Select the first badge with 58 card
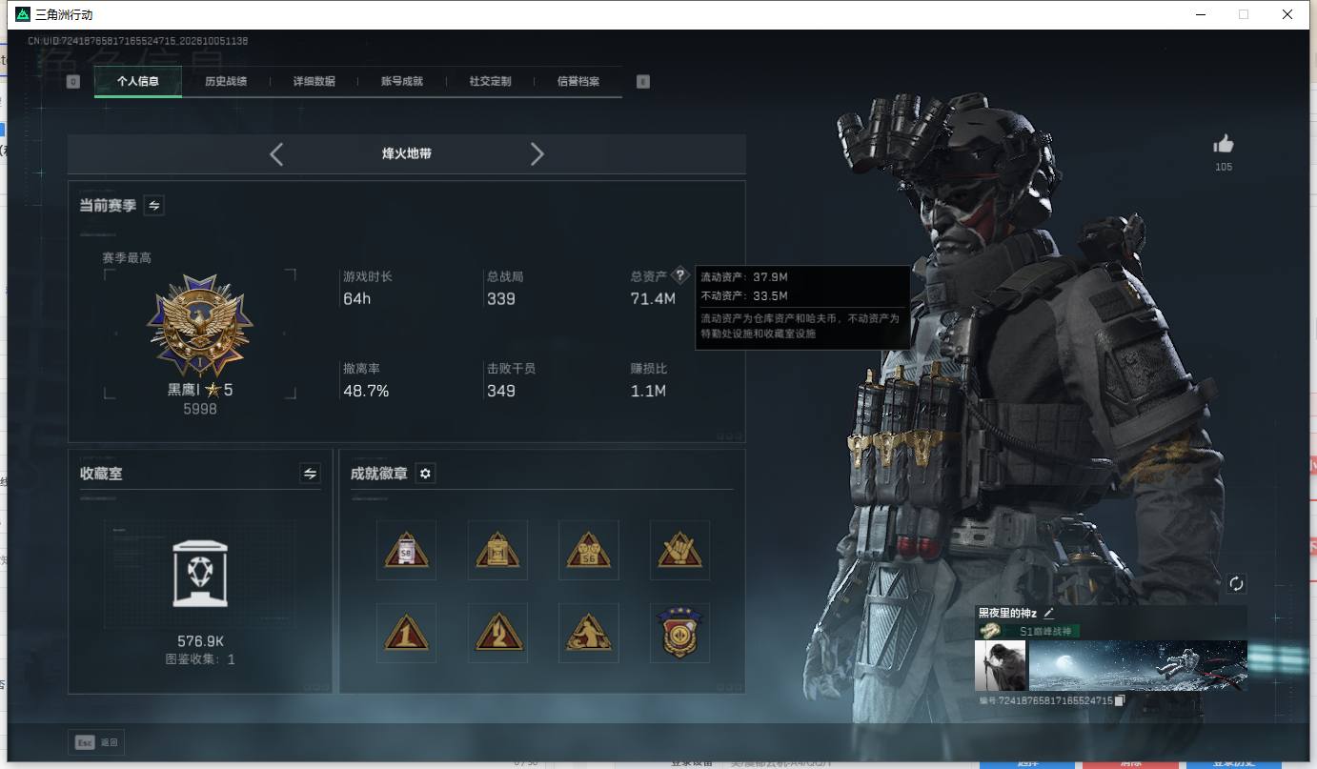Viewport: 1317px width, 769px height. point(406,550)
